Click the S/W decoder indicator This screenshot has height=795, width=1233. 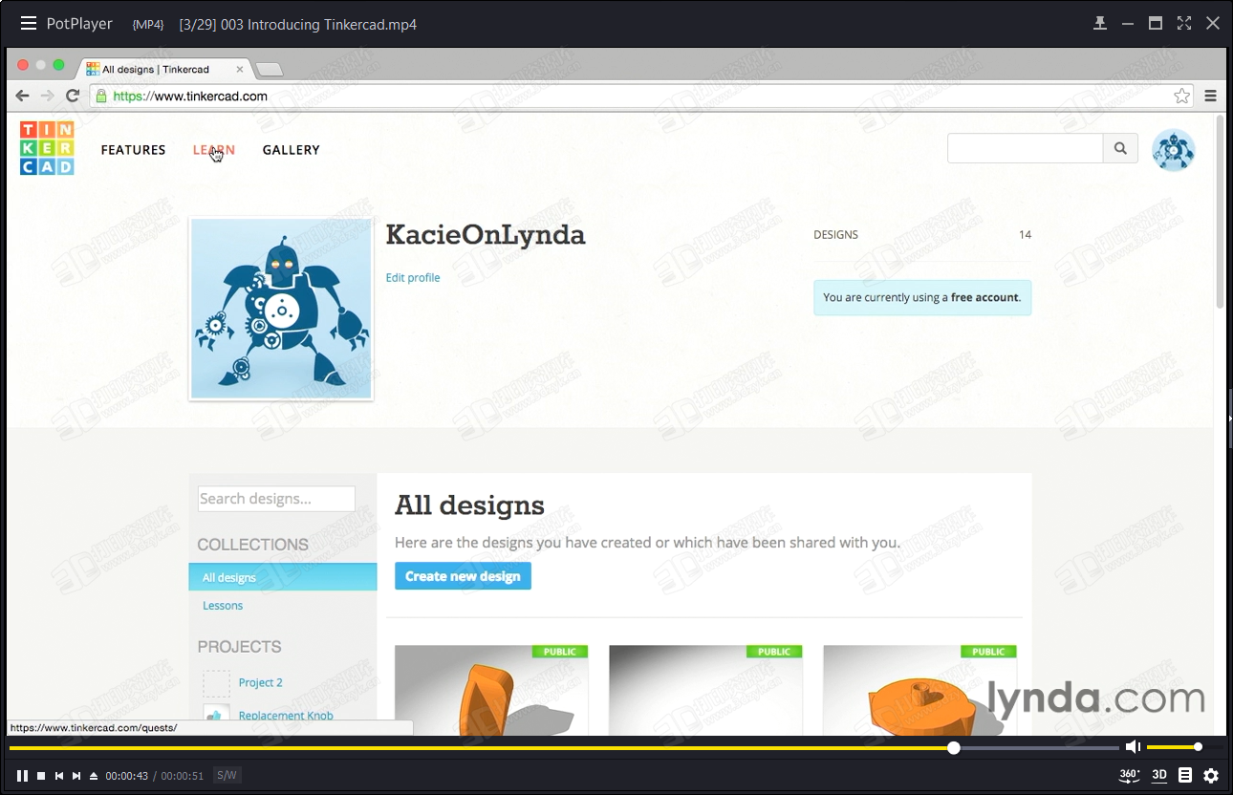coord(227,775)
